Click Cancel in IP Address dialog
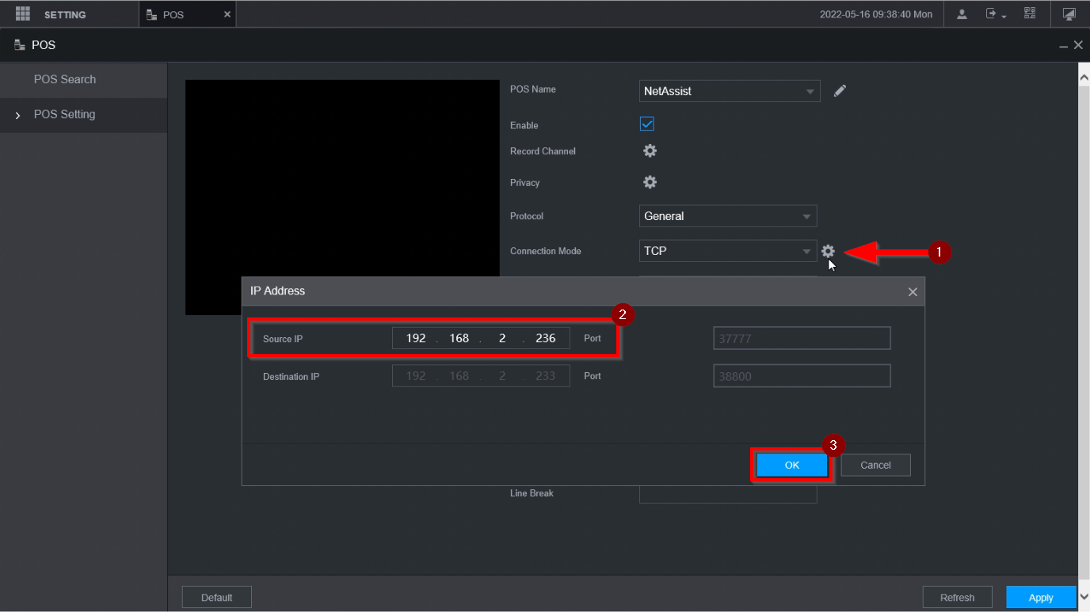The width and height of the screenshot is (1090, 612). [x=875, y=466]
